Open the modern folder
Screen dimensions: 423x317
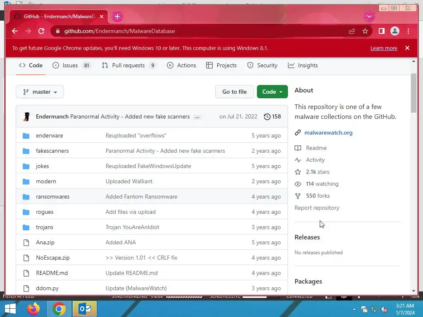[x=46, y=182]
